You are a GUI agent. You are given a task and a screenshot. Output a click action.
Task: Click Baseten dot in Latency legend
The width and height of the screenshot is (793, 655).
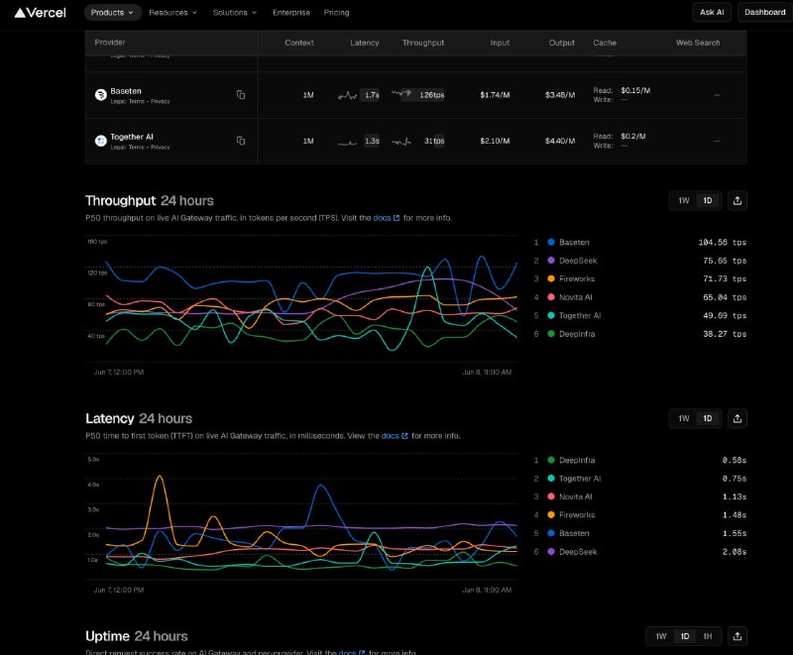coord(551,533)
